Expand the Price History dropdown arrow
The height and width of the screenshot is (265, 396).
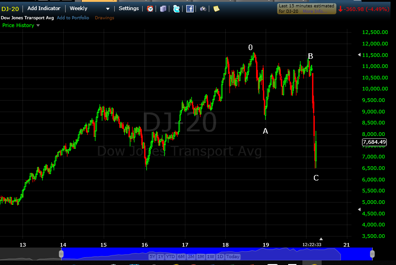38,25
